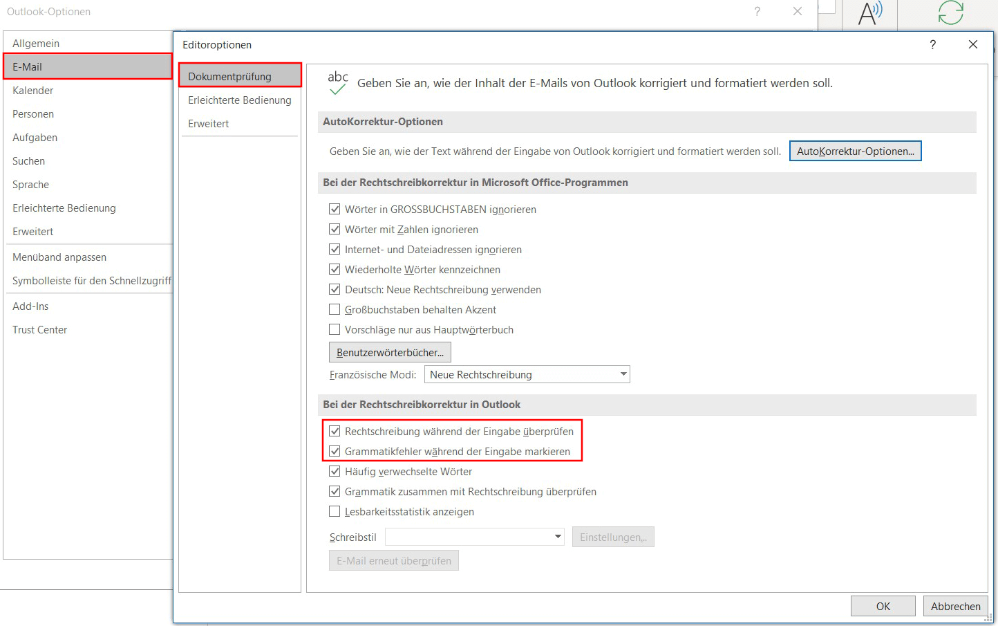Toggle Internet- und Dateiadressen ignorieren

click(x=335, y=249)
